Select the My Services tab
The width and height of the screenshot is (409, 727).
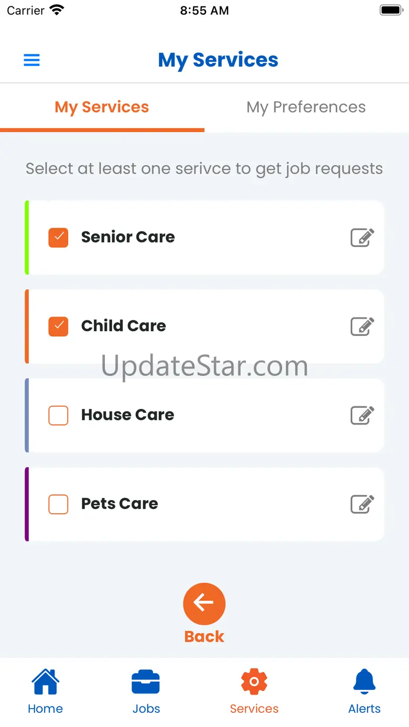point(102,107)
